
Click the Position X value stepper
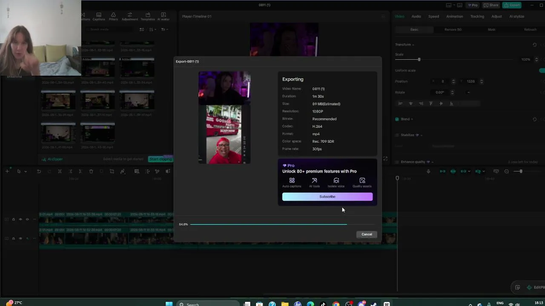453,81
